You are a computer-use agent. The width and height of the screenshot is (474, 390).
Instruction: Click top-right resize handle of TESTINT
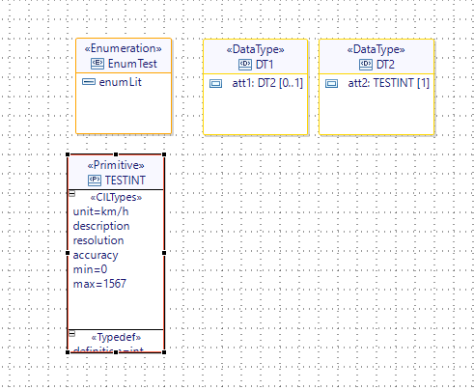(x=164, y=154)
